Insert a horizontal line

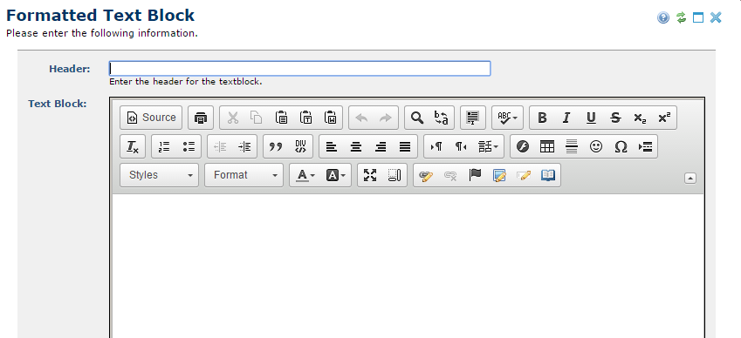click(x=572, y=146)
